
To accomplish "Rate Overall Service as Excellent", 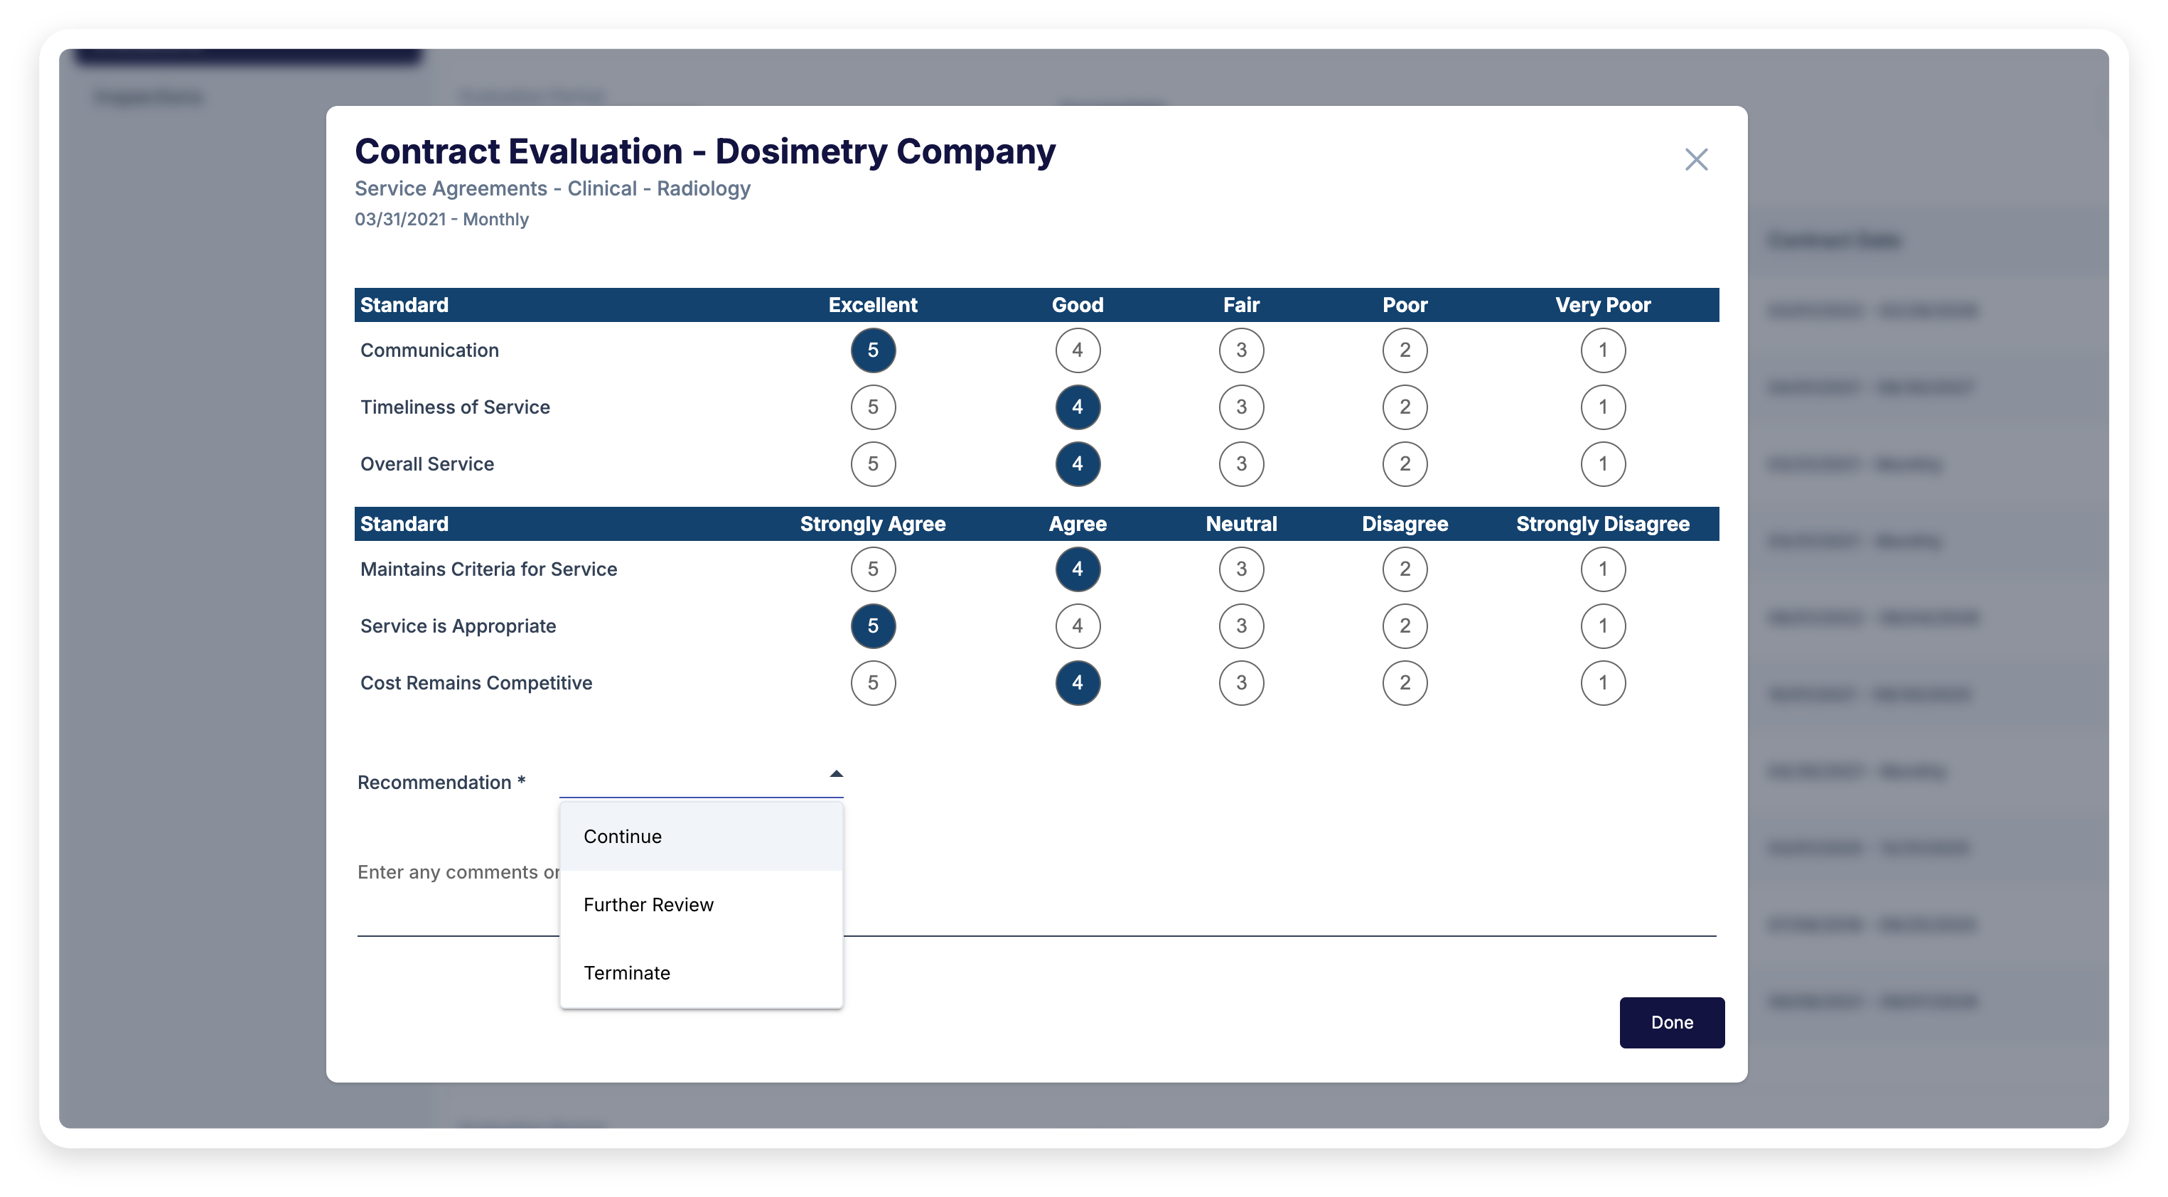I will tap(873, 464).
